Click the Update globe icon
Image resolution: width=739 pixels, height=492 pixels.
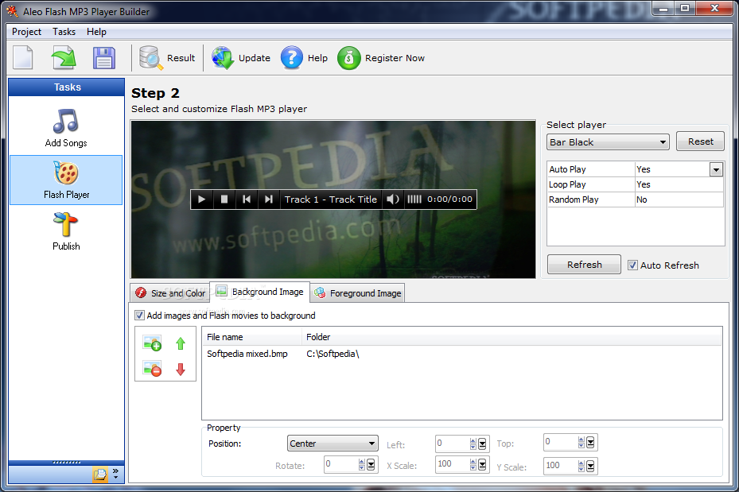(223, 58)
